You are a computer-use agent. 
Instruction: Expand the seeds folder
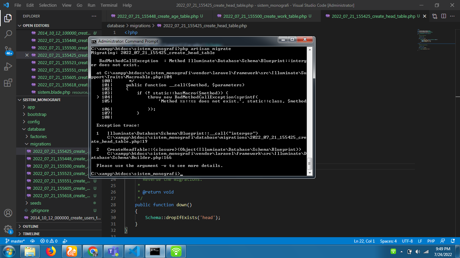point(36,203)
